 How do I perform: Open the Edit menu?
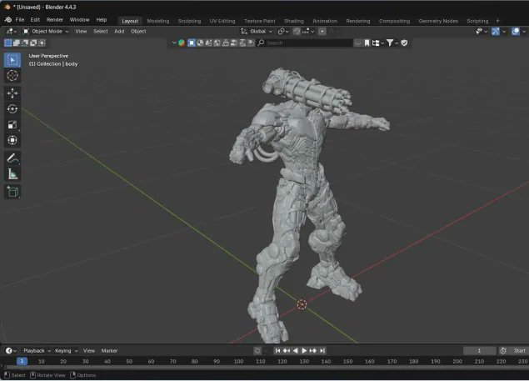35,20
